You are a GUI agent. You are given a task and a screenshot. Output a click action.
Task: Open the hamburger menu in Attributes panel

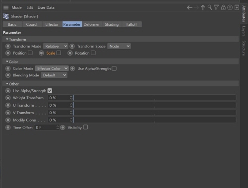click(6, 7)
